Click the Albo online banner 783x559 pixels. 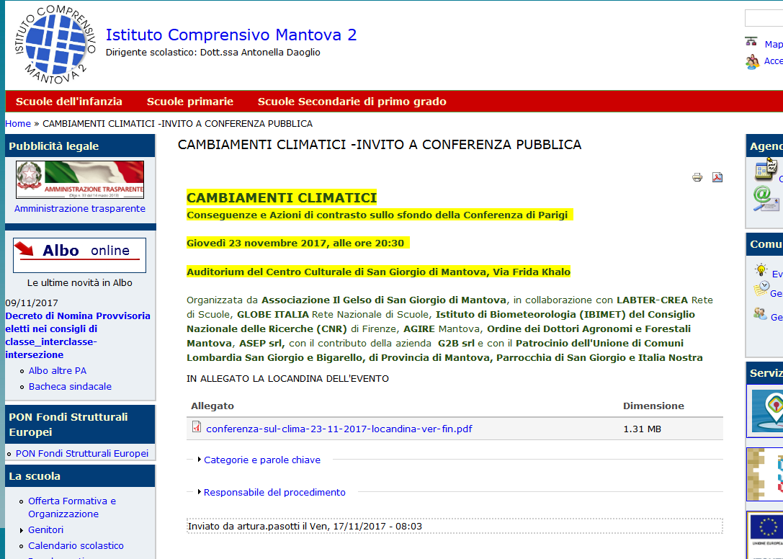[79, 255]
